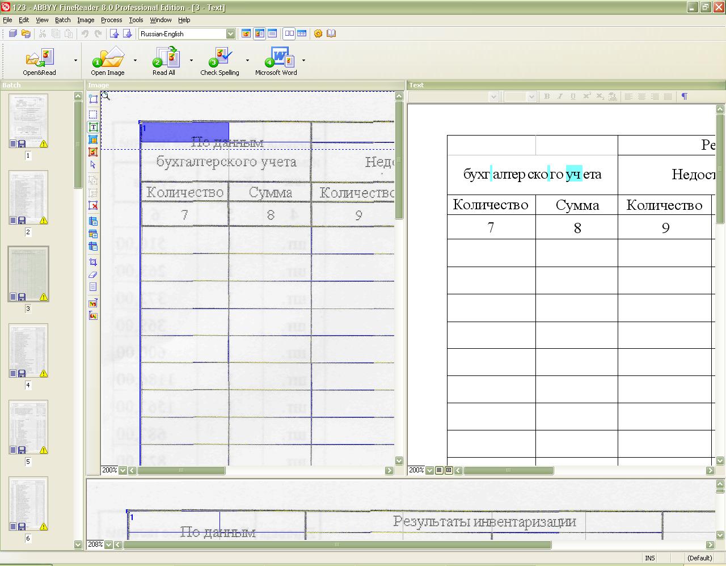This screenshot has height=566, width=726.
Task: Open the Russian-English language dropdown
Action: (x=230, y=33)
